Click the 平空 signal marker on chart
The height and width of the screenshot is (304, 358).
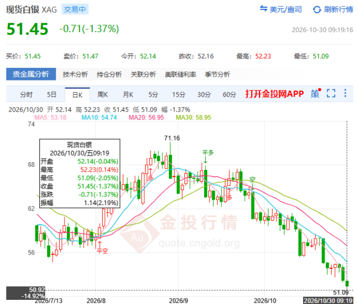click(x=102, y=251)
